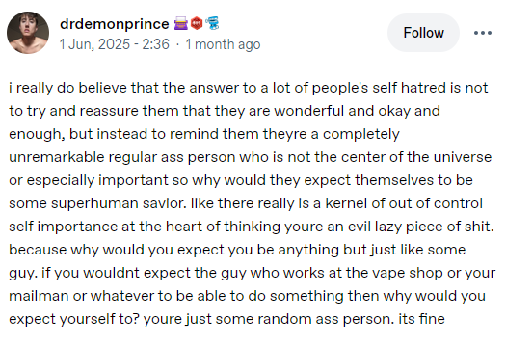Viewport: 506px width, 347px height.
Task: Click the '1 Jun, 2025 - 2:36' timestamp
Action: [x=115, y=44]
